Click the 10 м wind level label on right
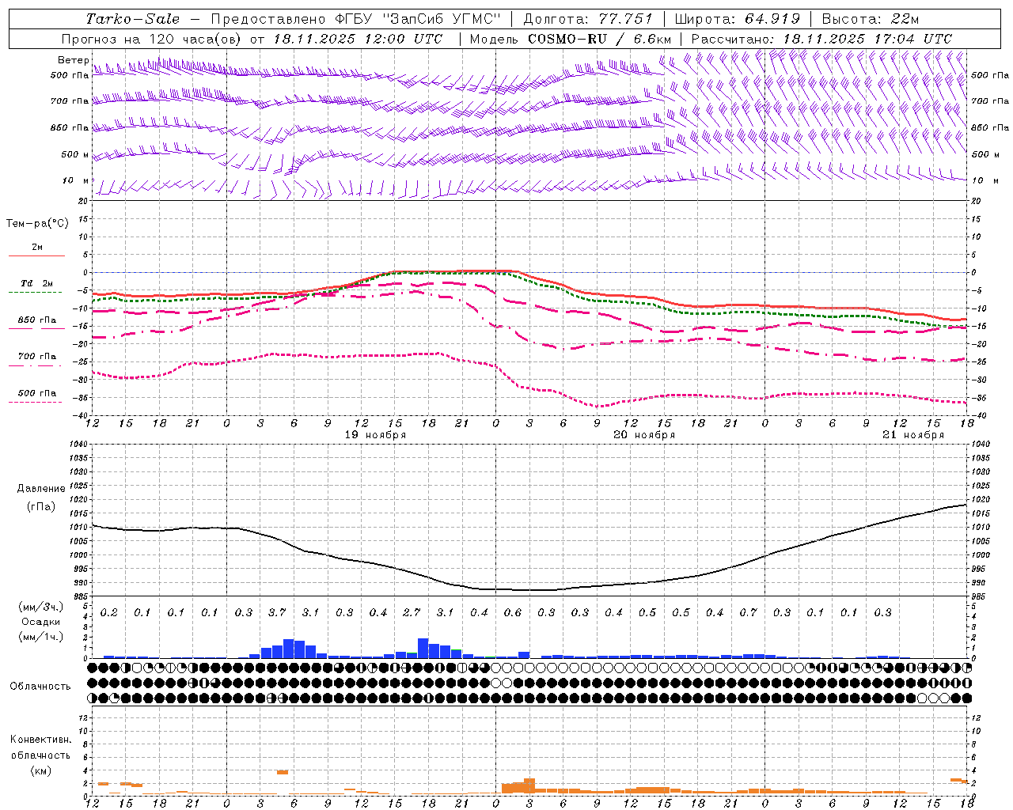Image resolution: width=1013 pixels, height=810 pixels. (x=985, y=181)
